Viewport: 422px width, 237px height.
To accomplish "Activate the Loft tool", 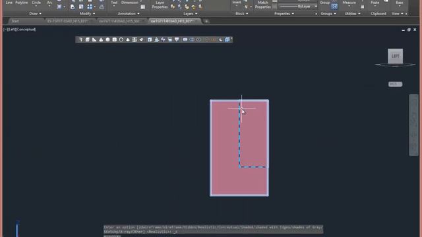I will pos(177,39).
